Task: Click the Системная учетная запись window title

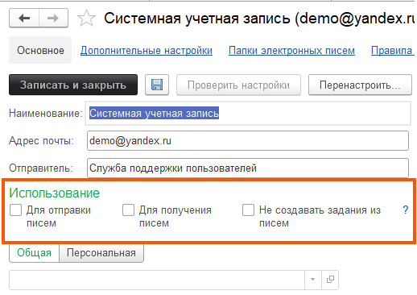Action: [259, 19]
